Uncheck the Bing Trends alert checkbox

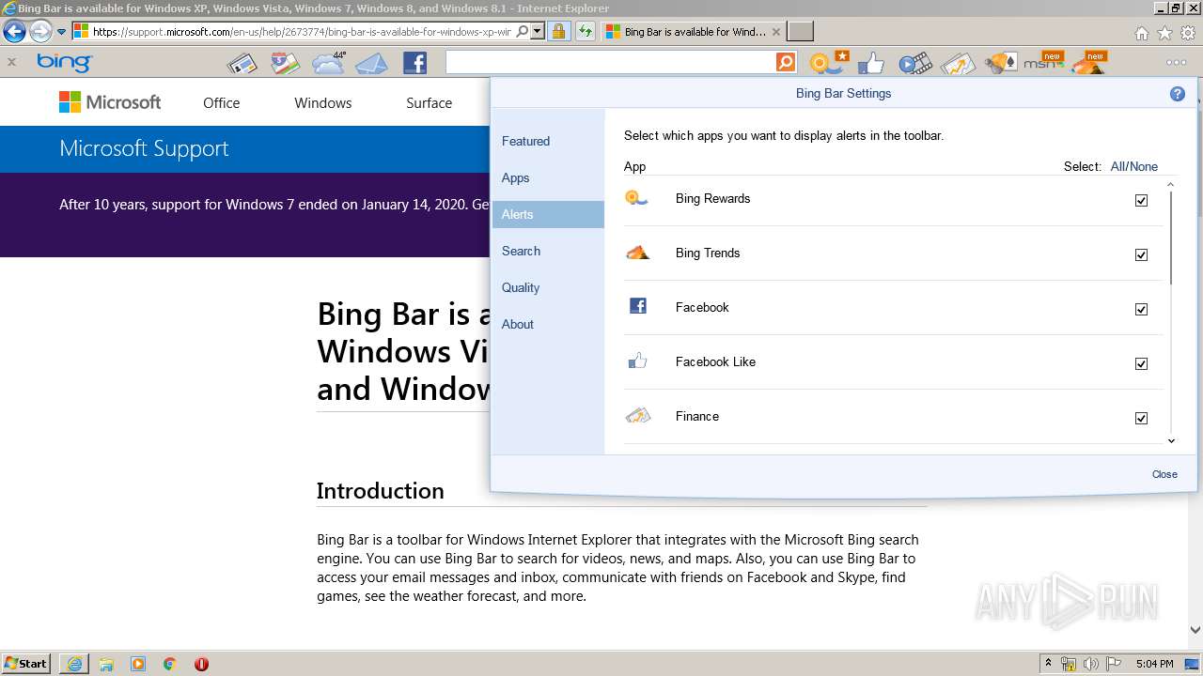pyautogui.click(x=1141, y=254)
